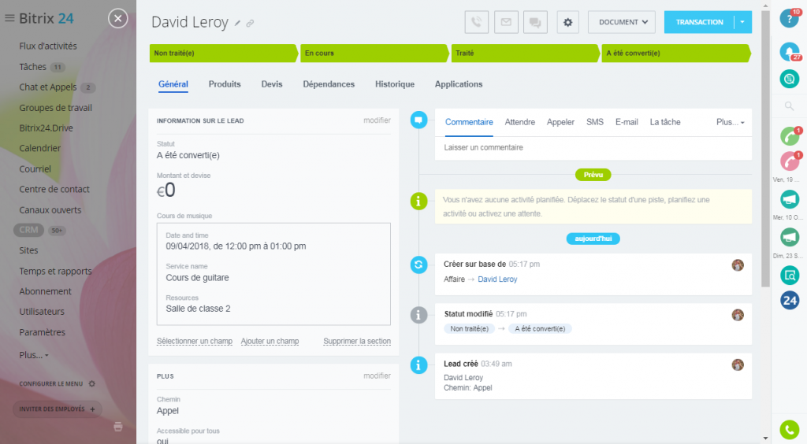Open Tâches in left menu
This screenshot has height=444, width=807.
point(33,67)
